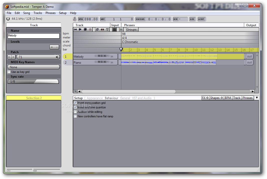The width and height of the screenshot is (267, 179).
Task: Click the A IN audio input indicator
Action: click(193, 19)
